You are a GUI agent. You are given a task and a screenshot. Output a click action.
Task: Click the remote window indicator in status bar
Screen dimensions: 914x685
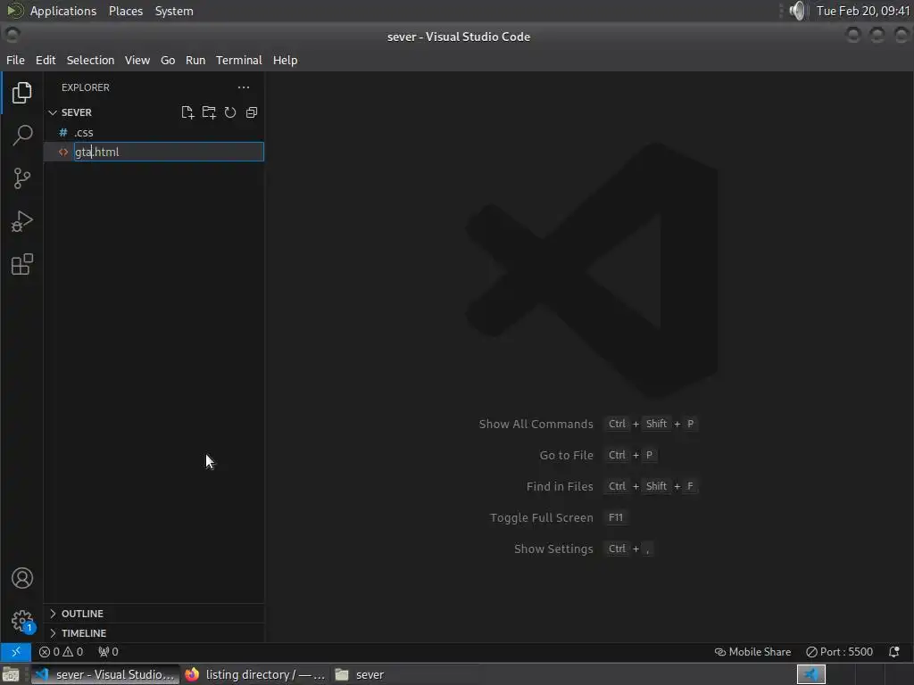16,652
